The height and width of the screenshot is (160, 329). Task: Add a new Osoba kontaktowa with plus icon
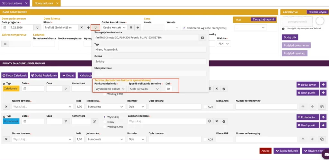click(138, 28)
